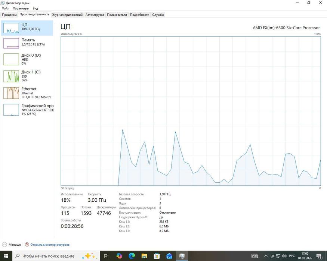Launch Copilot from the taskbar
This screenshot has height=261, width=327.
point(119,256)
